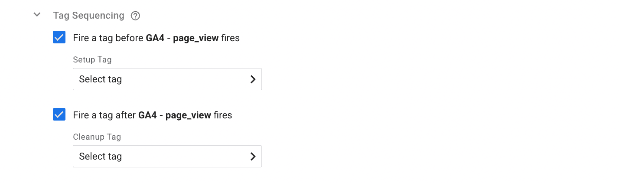Click the 'Fire a tag before' label text
The image size is (619, 183).
pos(108,38)
